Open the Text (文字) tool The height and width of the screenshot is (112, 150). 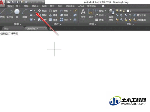tap(83, 14)
